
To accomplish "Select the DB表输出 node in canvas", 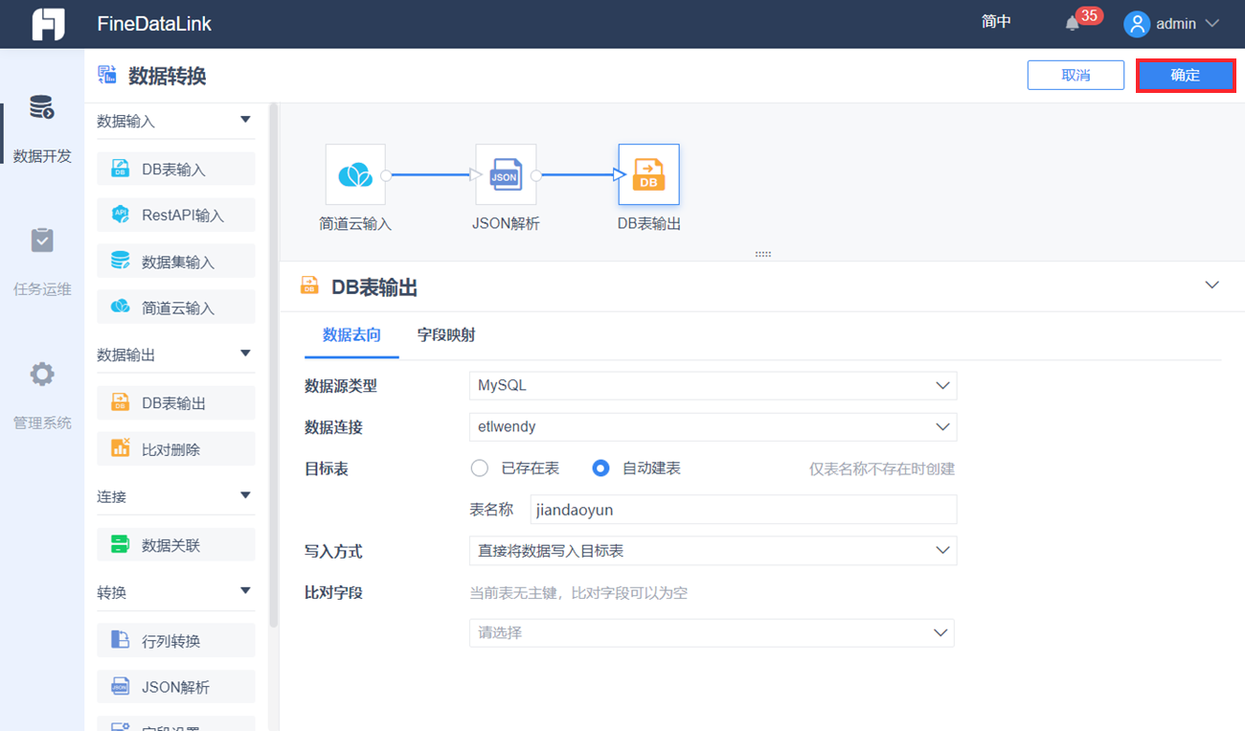I will 648,174.
